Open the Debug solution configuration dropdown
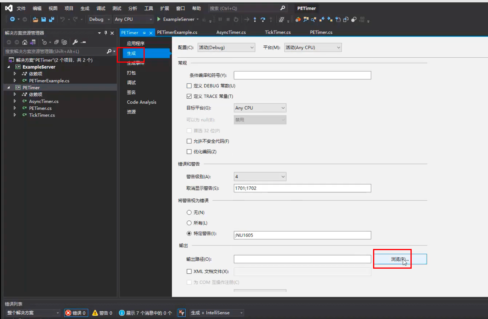The width and height of the screenshot is (488, 319). point(99,19)
